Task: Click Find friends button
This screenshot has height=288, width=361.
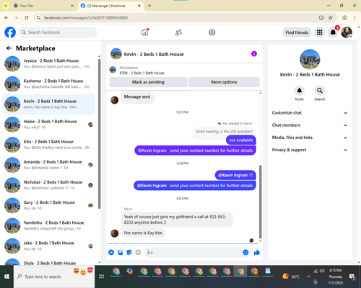Action: point(297,32)
